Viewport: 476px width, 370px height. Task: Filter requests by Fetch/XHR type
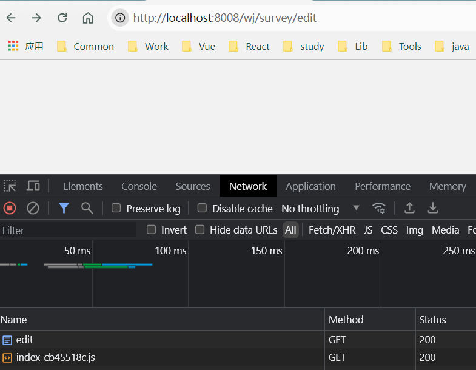(x=332, y=230)
